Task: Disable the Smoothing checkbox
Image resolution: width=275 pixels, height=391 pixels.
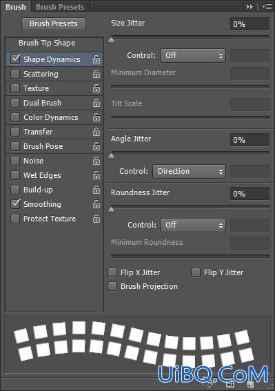Action: click(15, 204)
